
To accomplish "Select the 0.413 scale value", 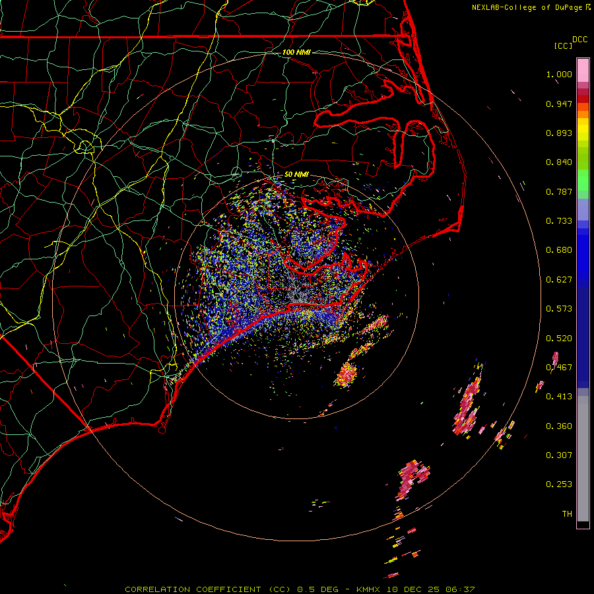I will (x=559, y=397).
